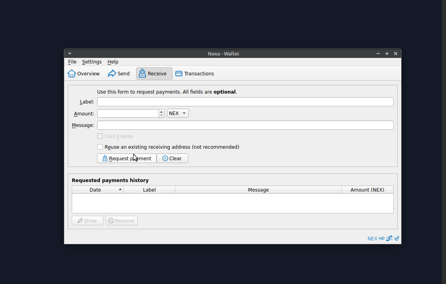The height and width of the screenshot is (284, 446).
Task: Click the Show button
Action: click(88, 221)
